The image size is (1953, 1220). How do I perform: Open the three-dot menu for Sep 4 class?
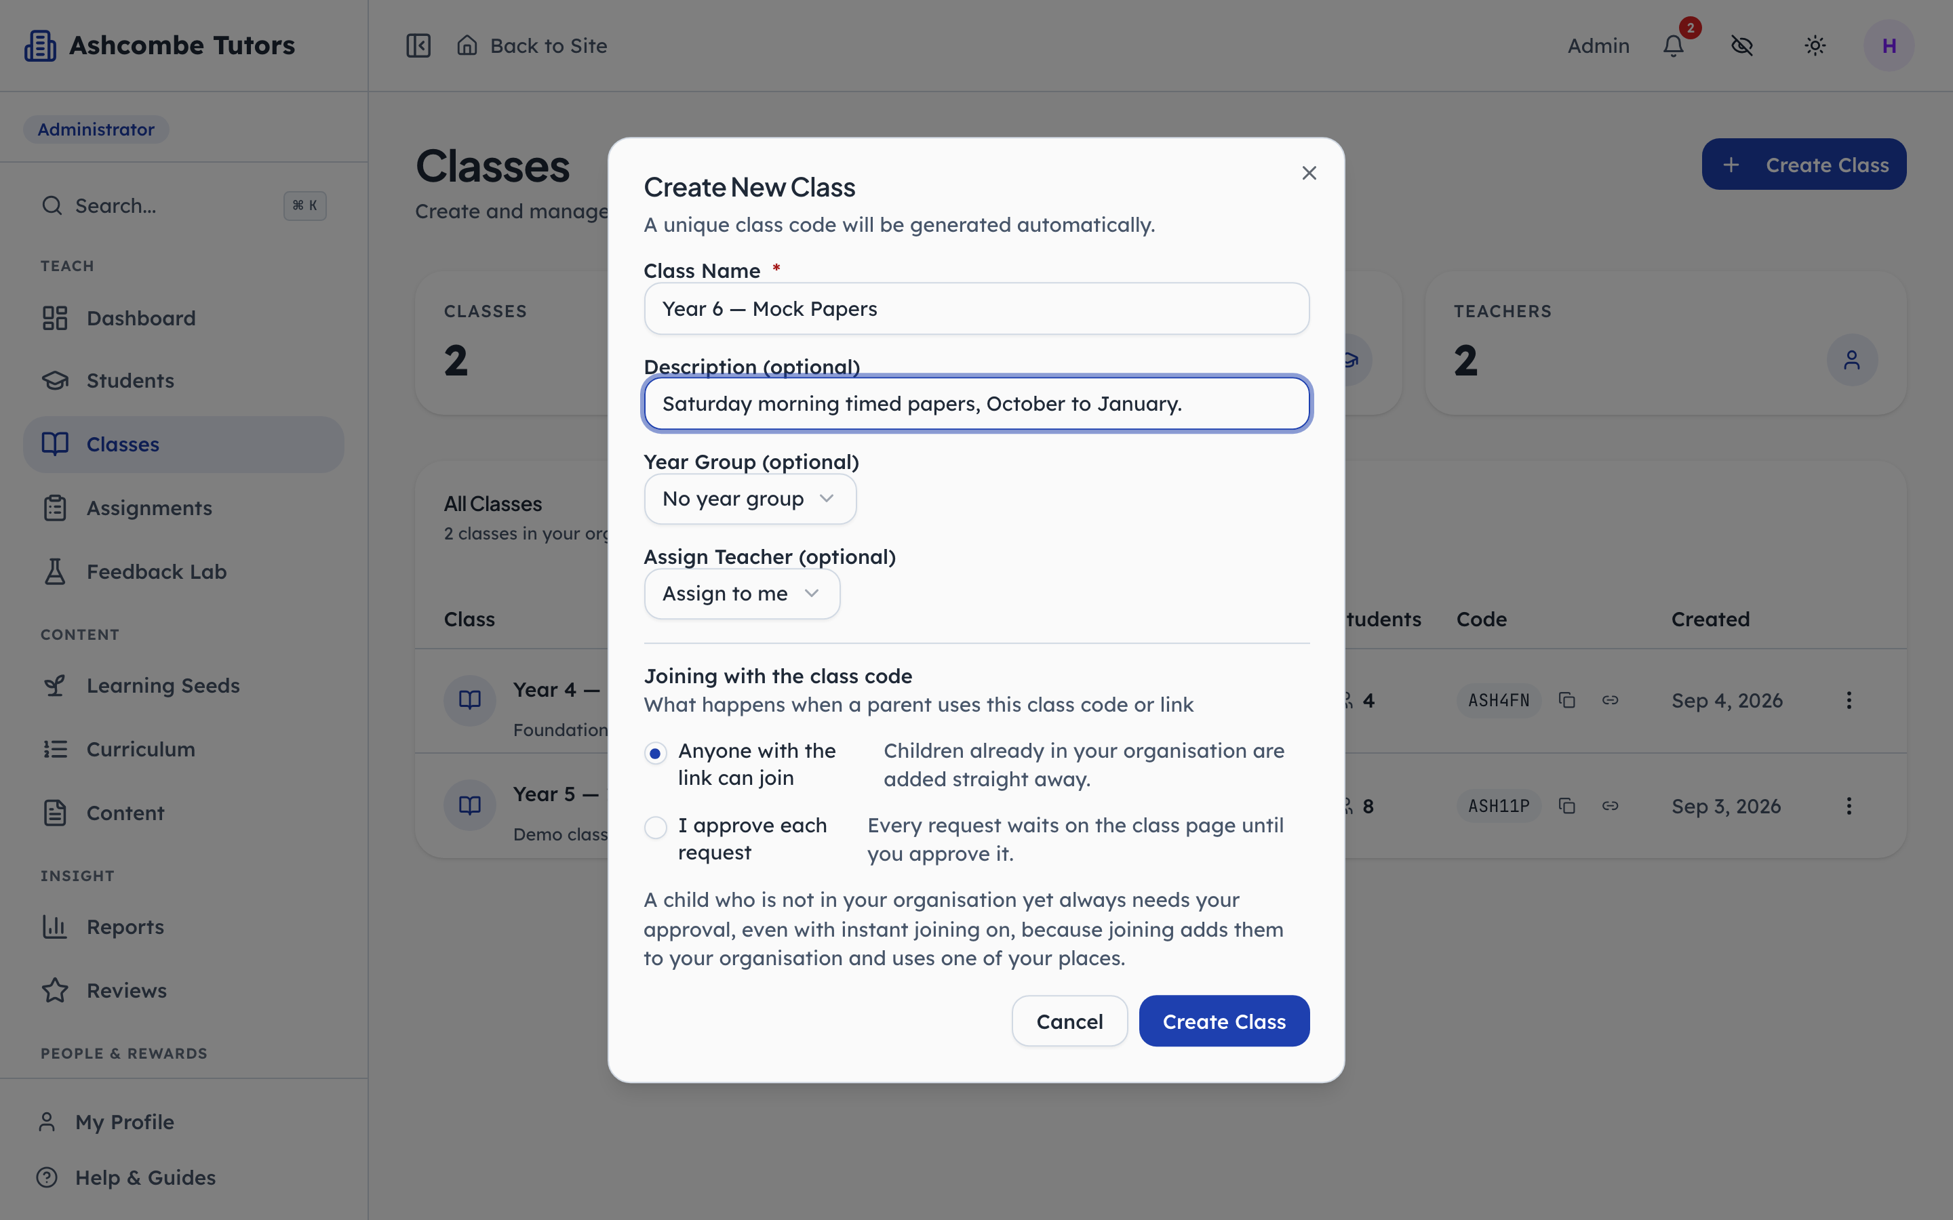point(1849,700)
